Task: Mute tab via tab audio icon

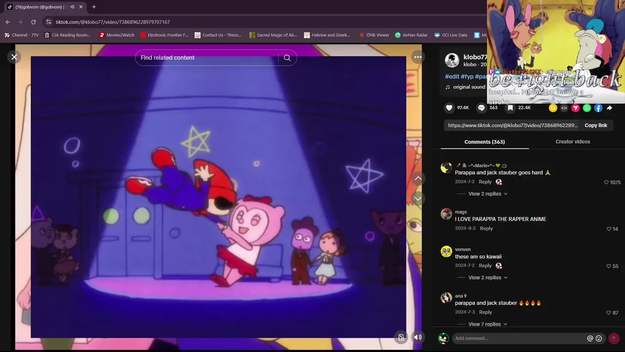Action: tap(72, 7)
